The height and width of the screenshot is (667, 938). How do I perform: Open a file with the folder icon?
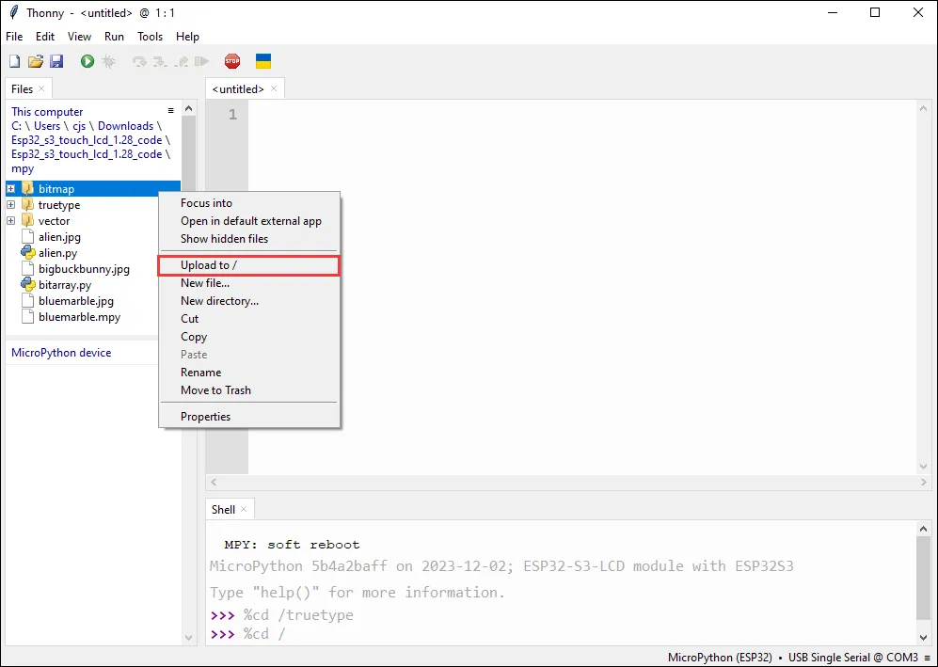pyautogui.click(x=36, y=61)
